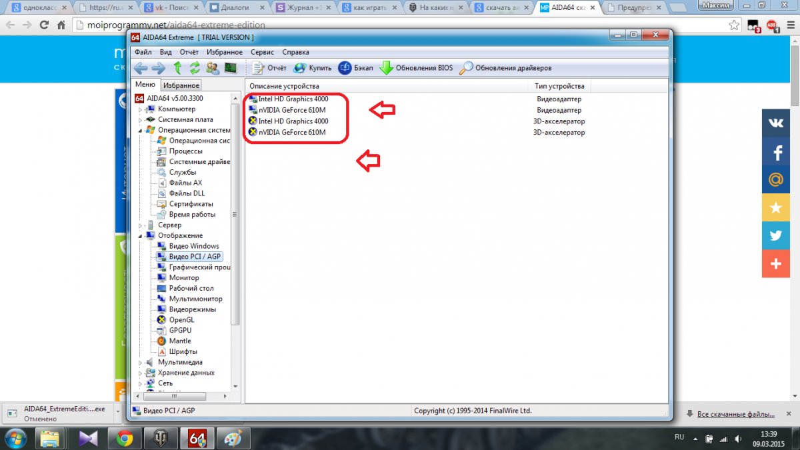Click the Тип устройства column header
The height and width of the screenshot is (450, 800).
(559, 86)
